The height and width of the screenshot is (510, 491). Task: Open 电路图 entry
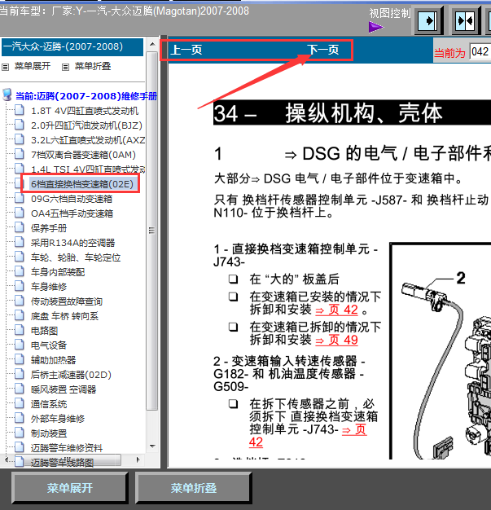pyautogui.click(x=44, y=331)
